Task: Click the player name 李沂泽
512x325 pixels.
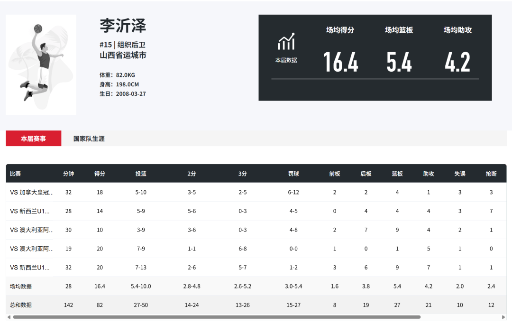Action: [123, 26]
